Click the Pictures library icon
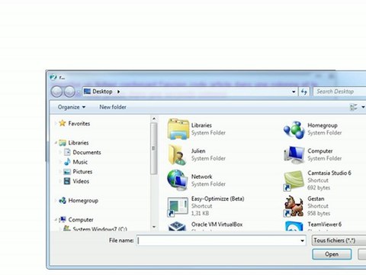 coord(67,172)
